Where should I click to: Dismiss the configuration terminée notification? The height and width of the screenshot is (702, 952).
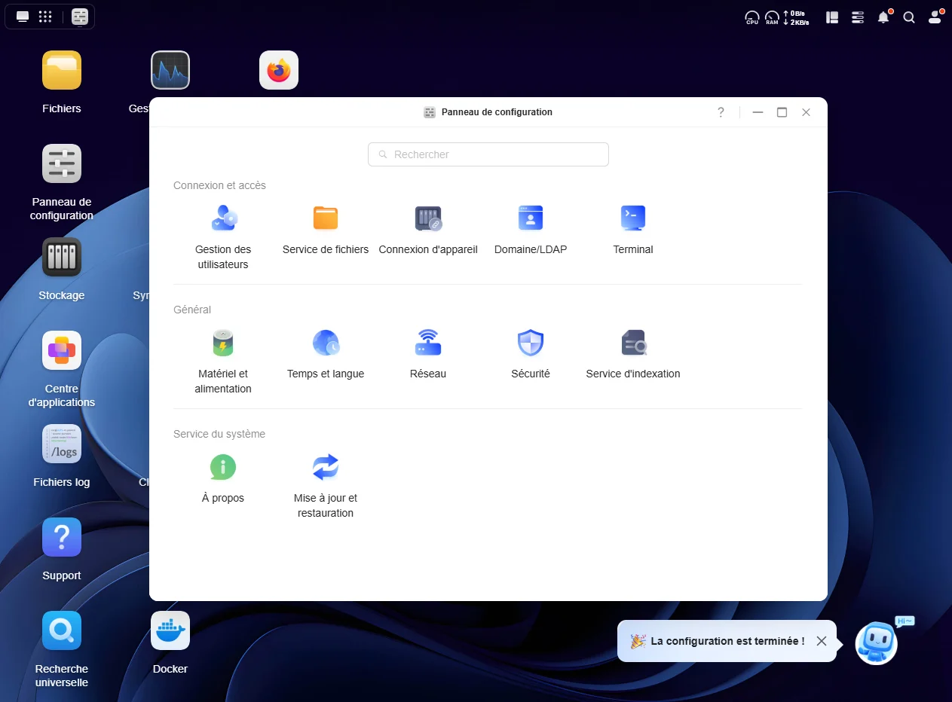[x=822, y=641]
